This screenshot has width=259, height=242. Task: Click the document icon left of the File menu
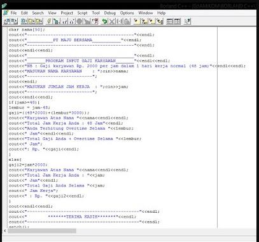[6, 13]
